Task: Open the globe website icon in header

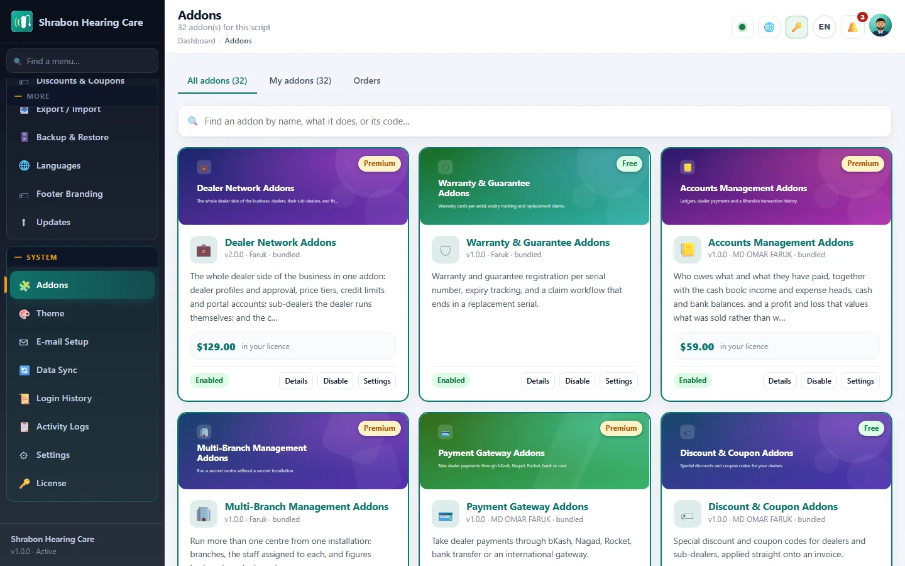Action: tap(769, 27)
